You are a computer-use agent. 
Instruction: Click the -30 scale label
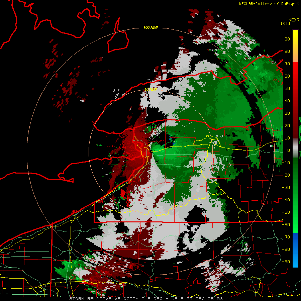[286, 188]
